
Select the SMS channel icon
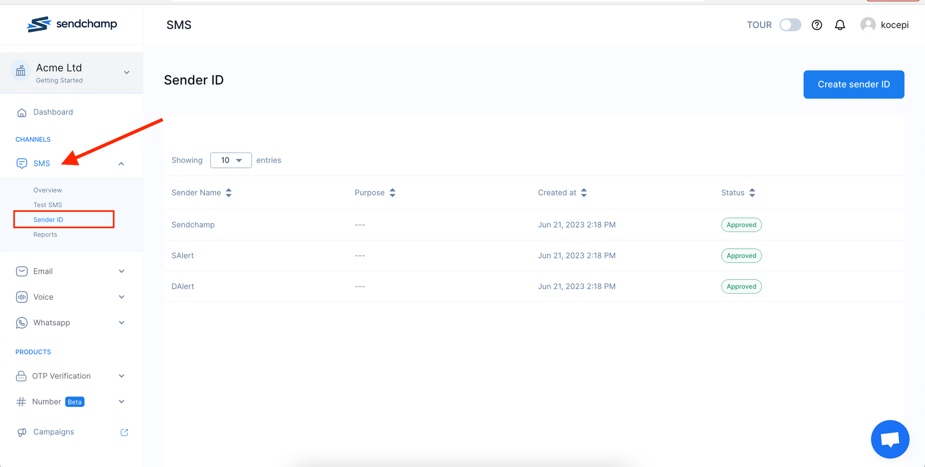coord(22,163)
